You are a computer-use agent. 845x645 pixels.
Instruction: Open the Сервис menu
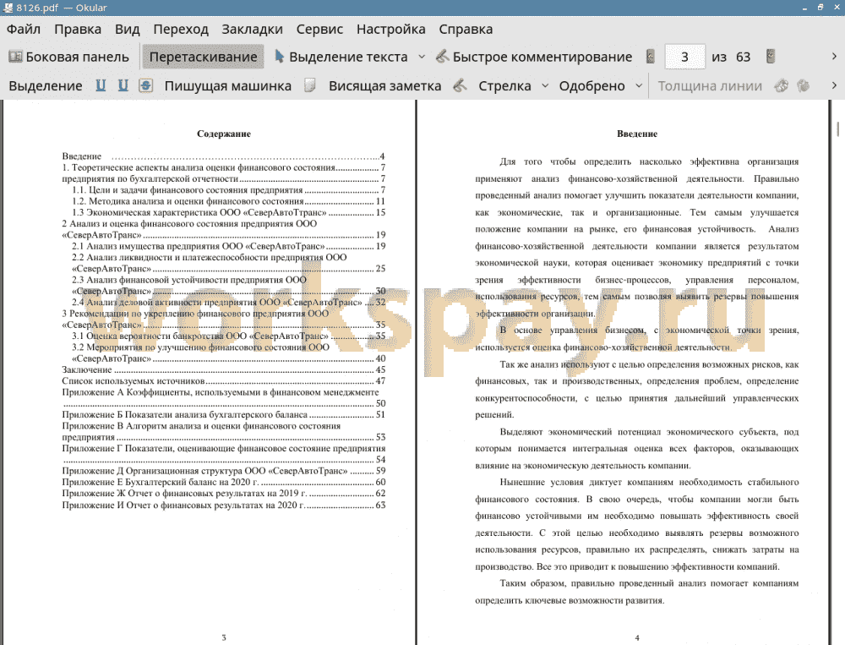(x=319, y=29)
